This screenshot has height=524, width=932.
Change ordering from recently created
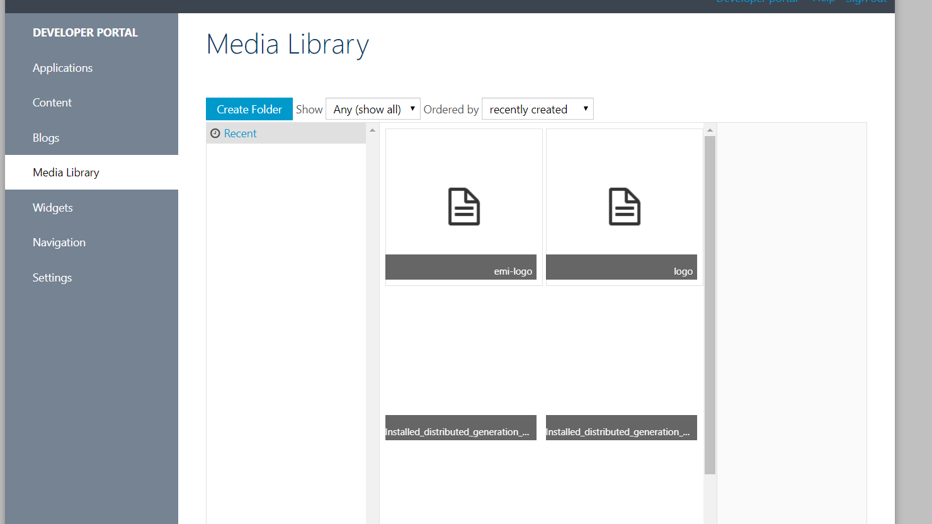coord(537,108)
